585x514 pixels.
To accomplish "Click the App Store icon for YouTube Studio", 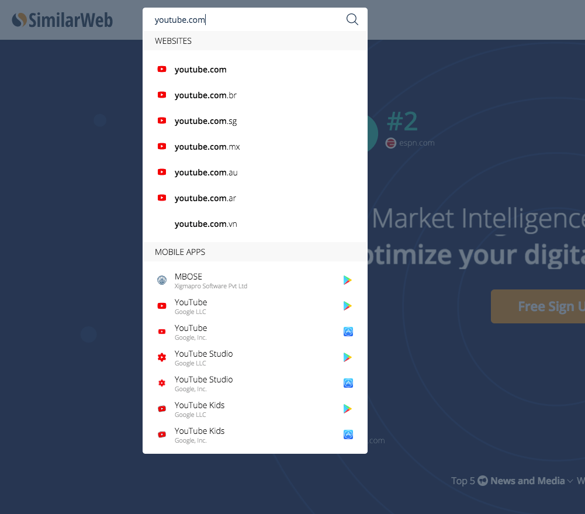I will pyautogui.click(x=348, y=383).
